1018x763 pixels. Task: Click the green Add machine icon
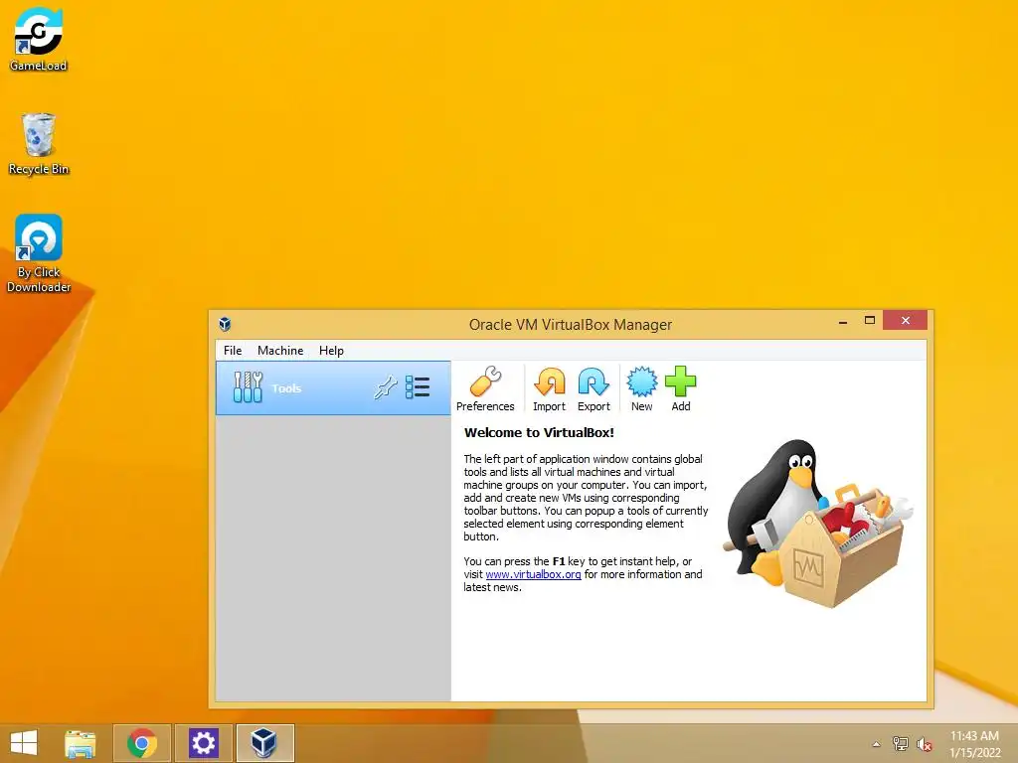pos(680,388)
